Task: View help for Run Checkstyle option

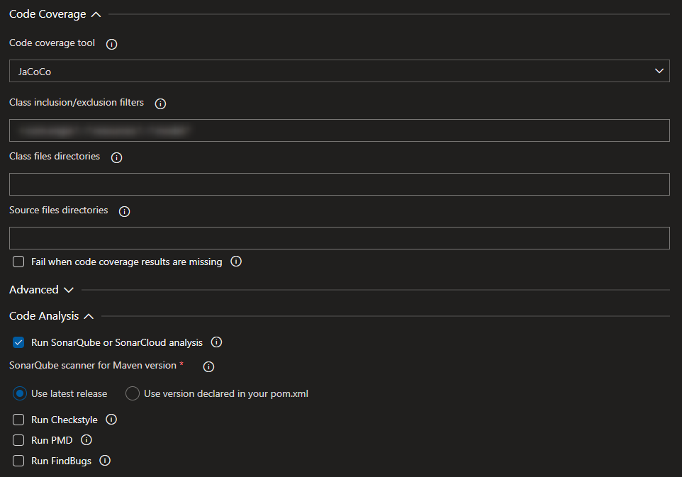Action: pos(111,420)
